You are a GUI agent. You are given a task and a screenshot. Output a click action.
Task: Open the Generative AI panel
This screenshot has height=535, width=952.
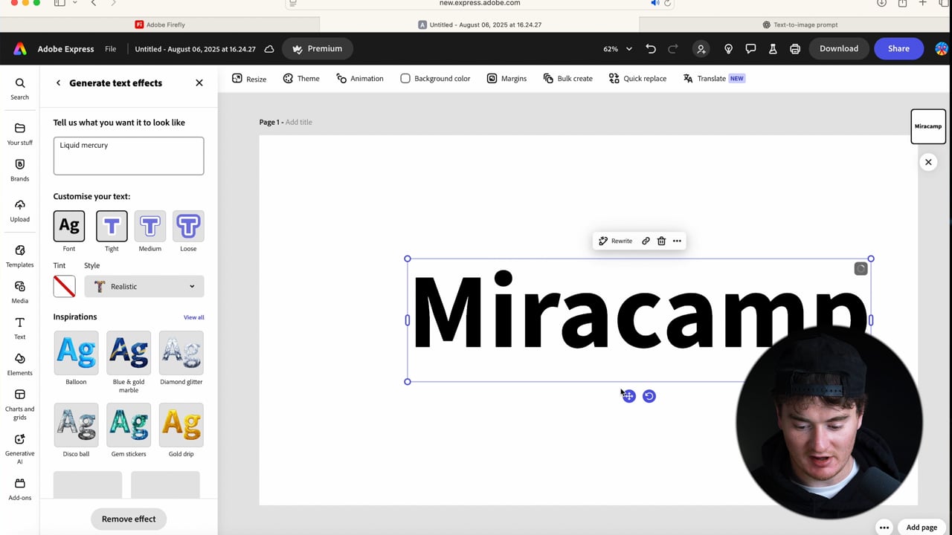pyautogui.click(x=20, y=449)
